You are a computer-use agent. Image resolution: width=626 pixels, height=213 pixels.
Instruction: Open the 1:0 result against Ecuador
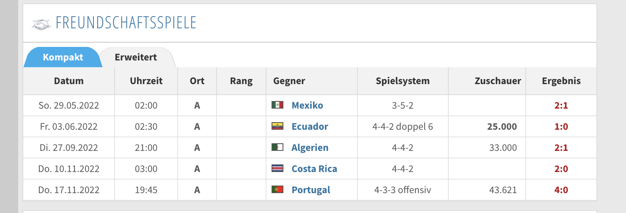tap(561, 126)
